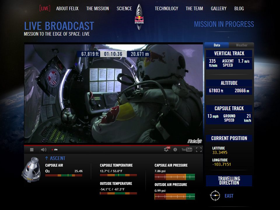Click the Watch Later clock icon
The width and height of the screenshot is (280, 210).
pos(175,150)
